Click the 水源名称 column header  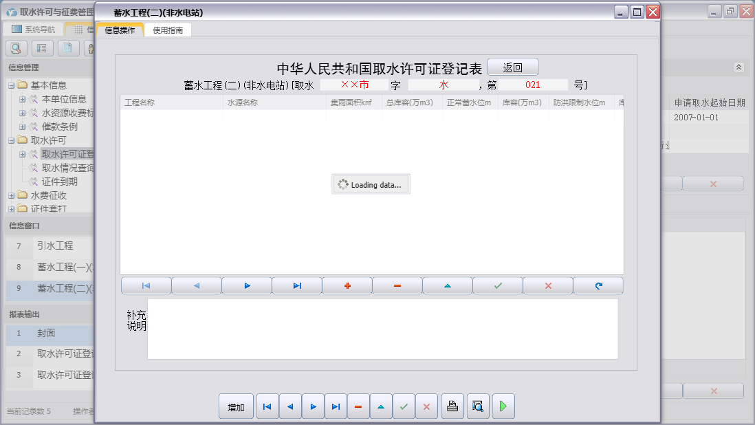274,102
